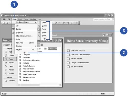Check the Preview Reports box
Screen dimensions: 128x96
point(68,59)
